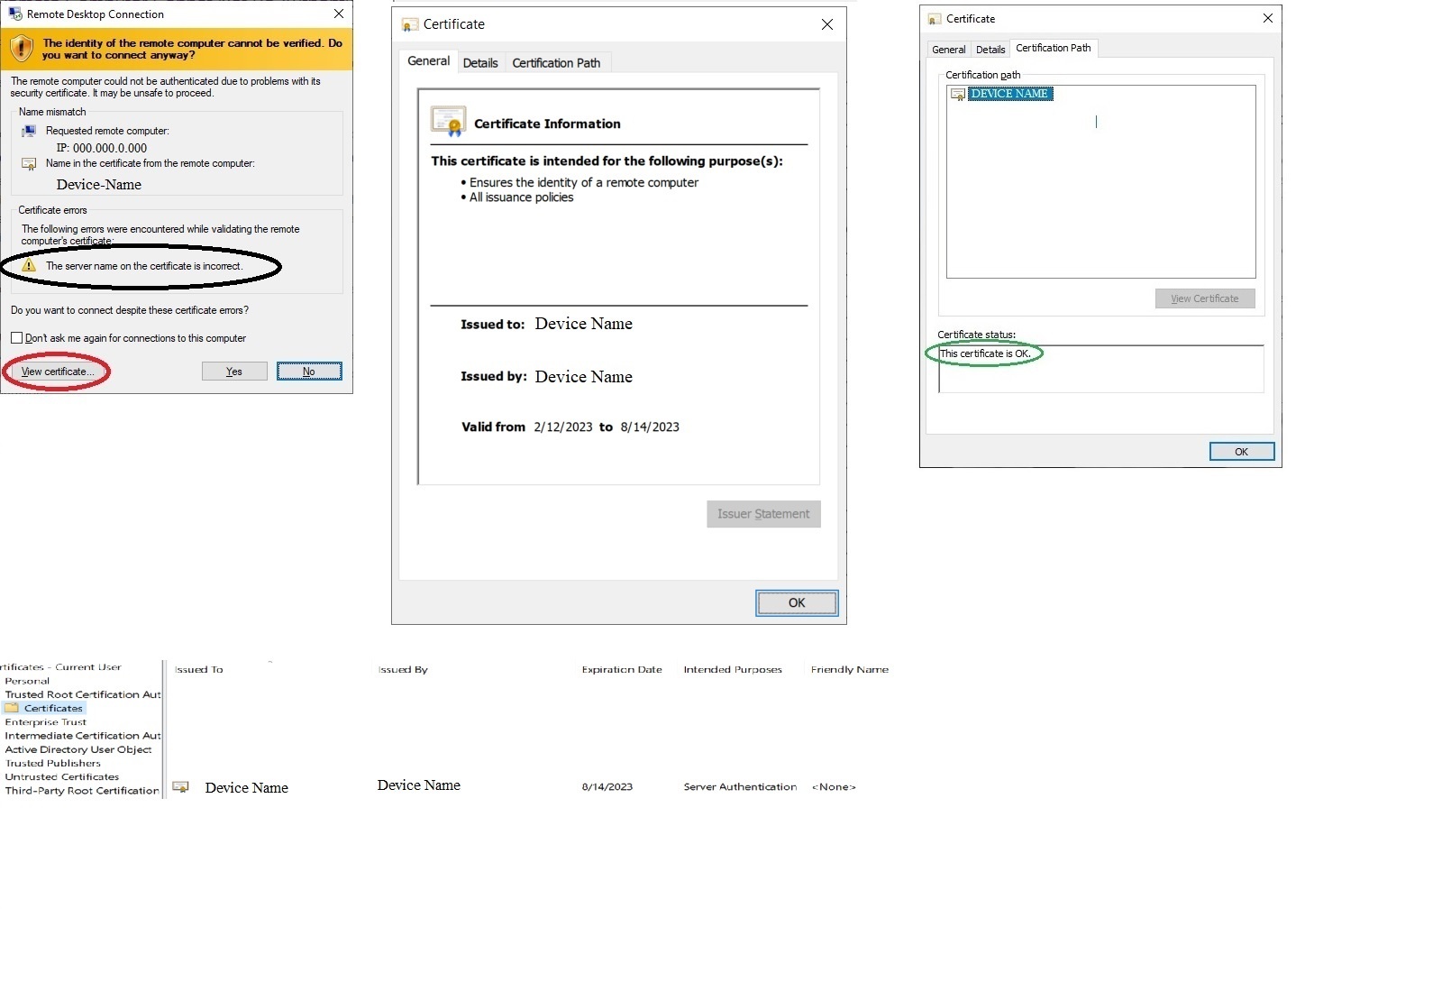
Task: Click the Certificate status text box
Action: [1100, 369]
